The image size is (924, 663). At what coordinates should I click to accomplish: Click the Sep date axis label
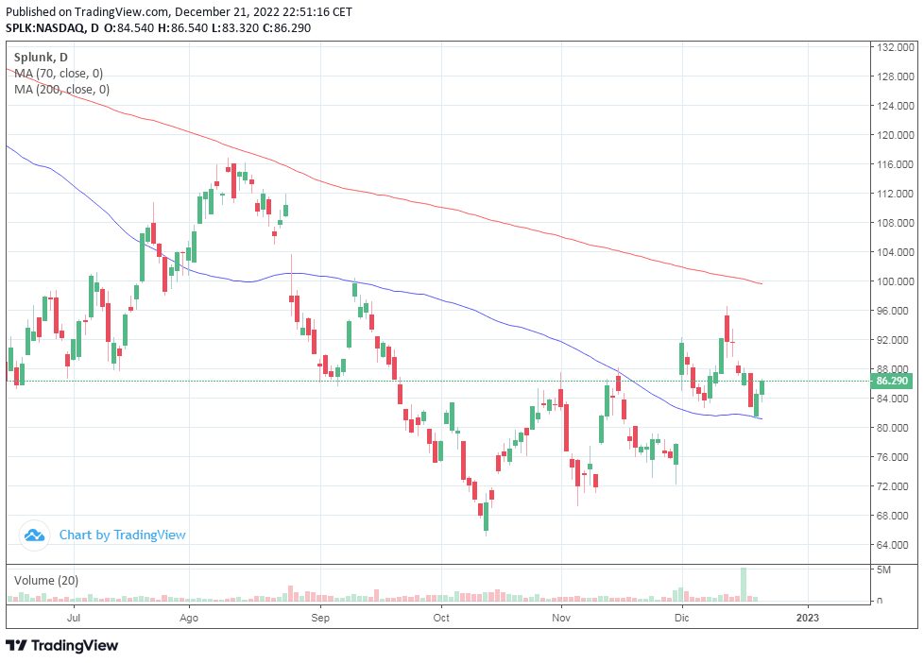(320, 618)
